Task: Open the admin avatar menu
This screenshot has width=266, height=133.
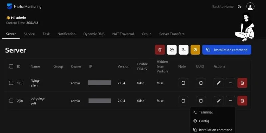Action: coord(250,6)
